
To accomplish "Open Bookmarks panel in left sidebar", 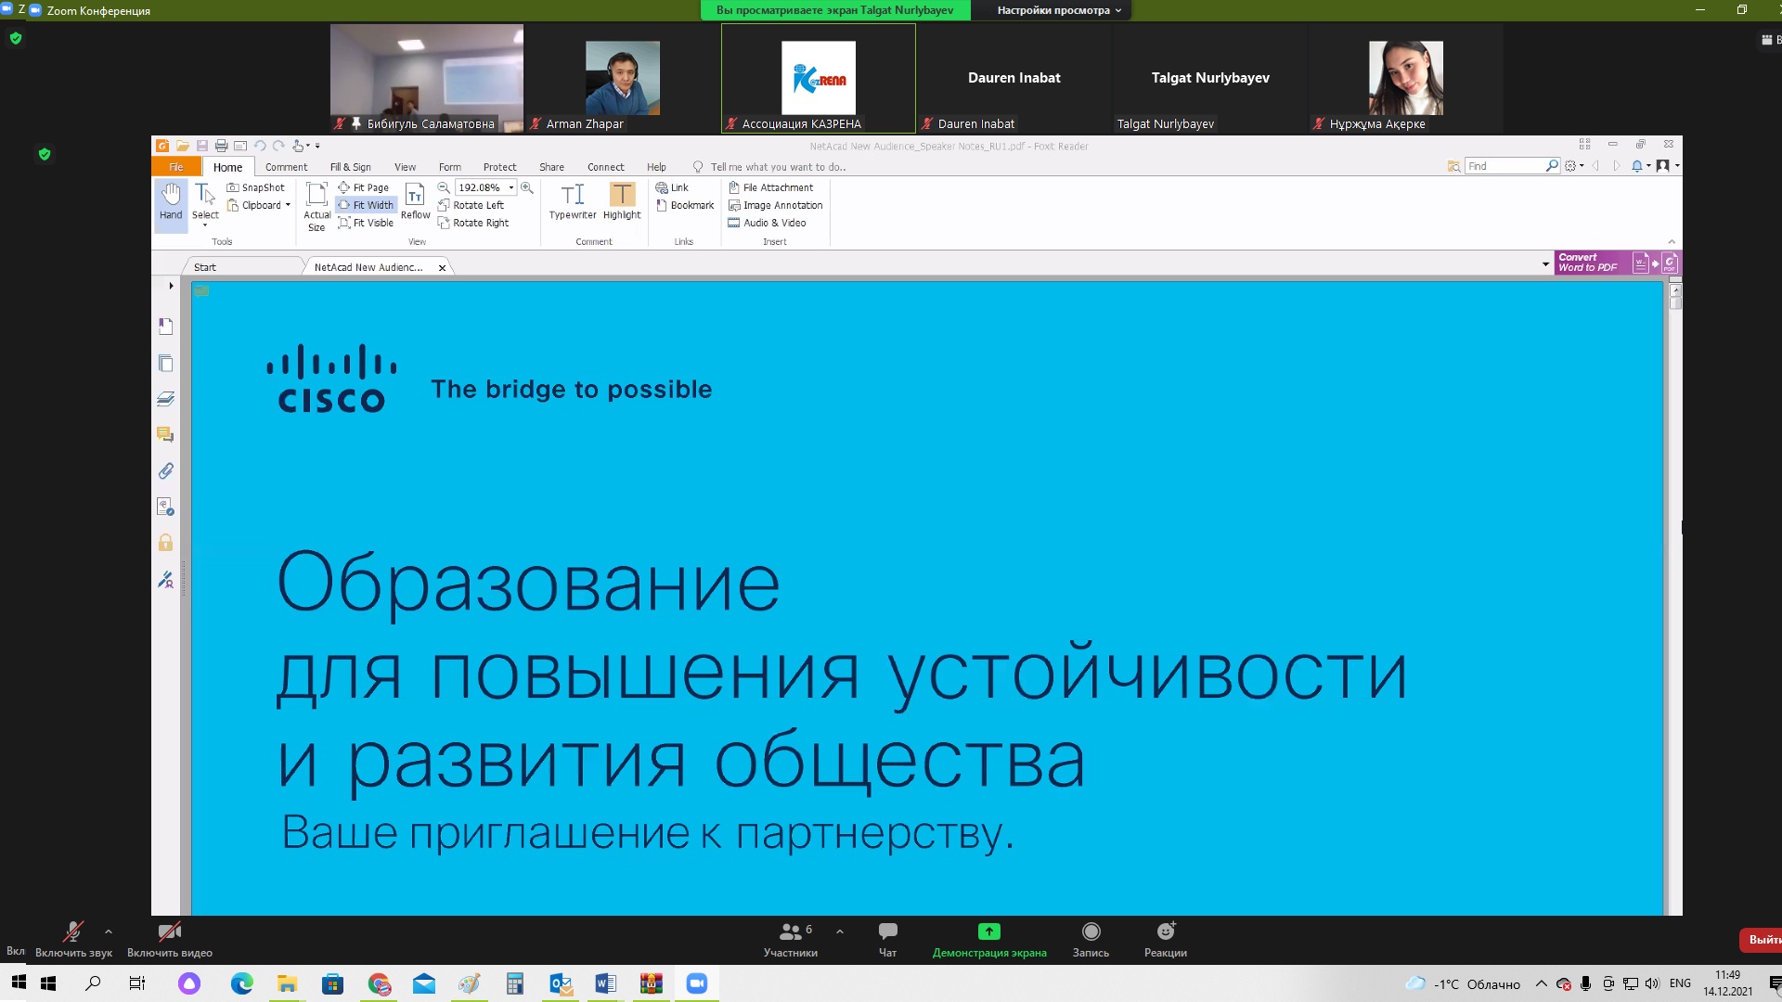I will coord(165,327).
